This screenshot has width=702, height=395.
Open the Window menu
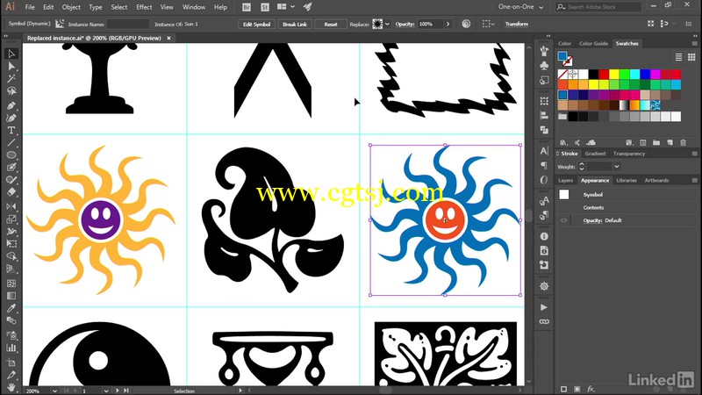point(194,7)
